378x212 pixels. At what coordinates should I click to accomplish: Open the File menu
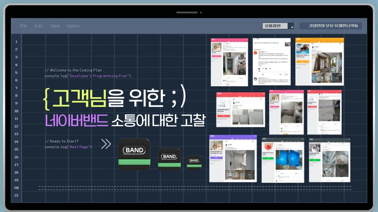pos(23,26)
